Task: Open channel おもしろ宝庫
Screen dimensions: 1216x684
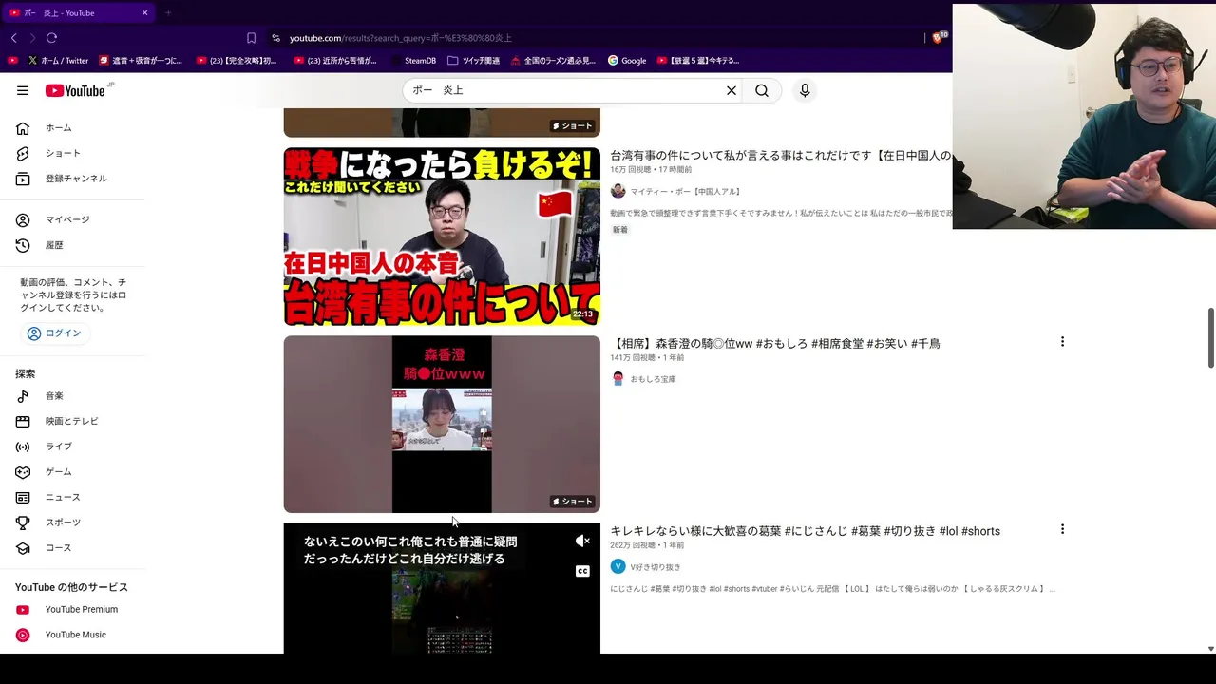Action: click(x=653, y=379)
